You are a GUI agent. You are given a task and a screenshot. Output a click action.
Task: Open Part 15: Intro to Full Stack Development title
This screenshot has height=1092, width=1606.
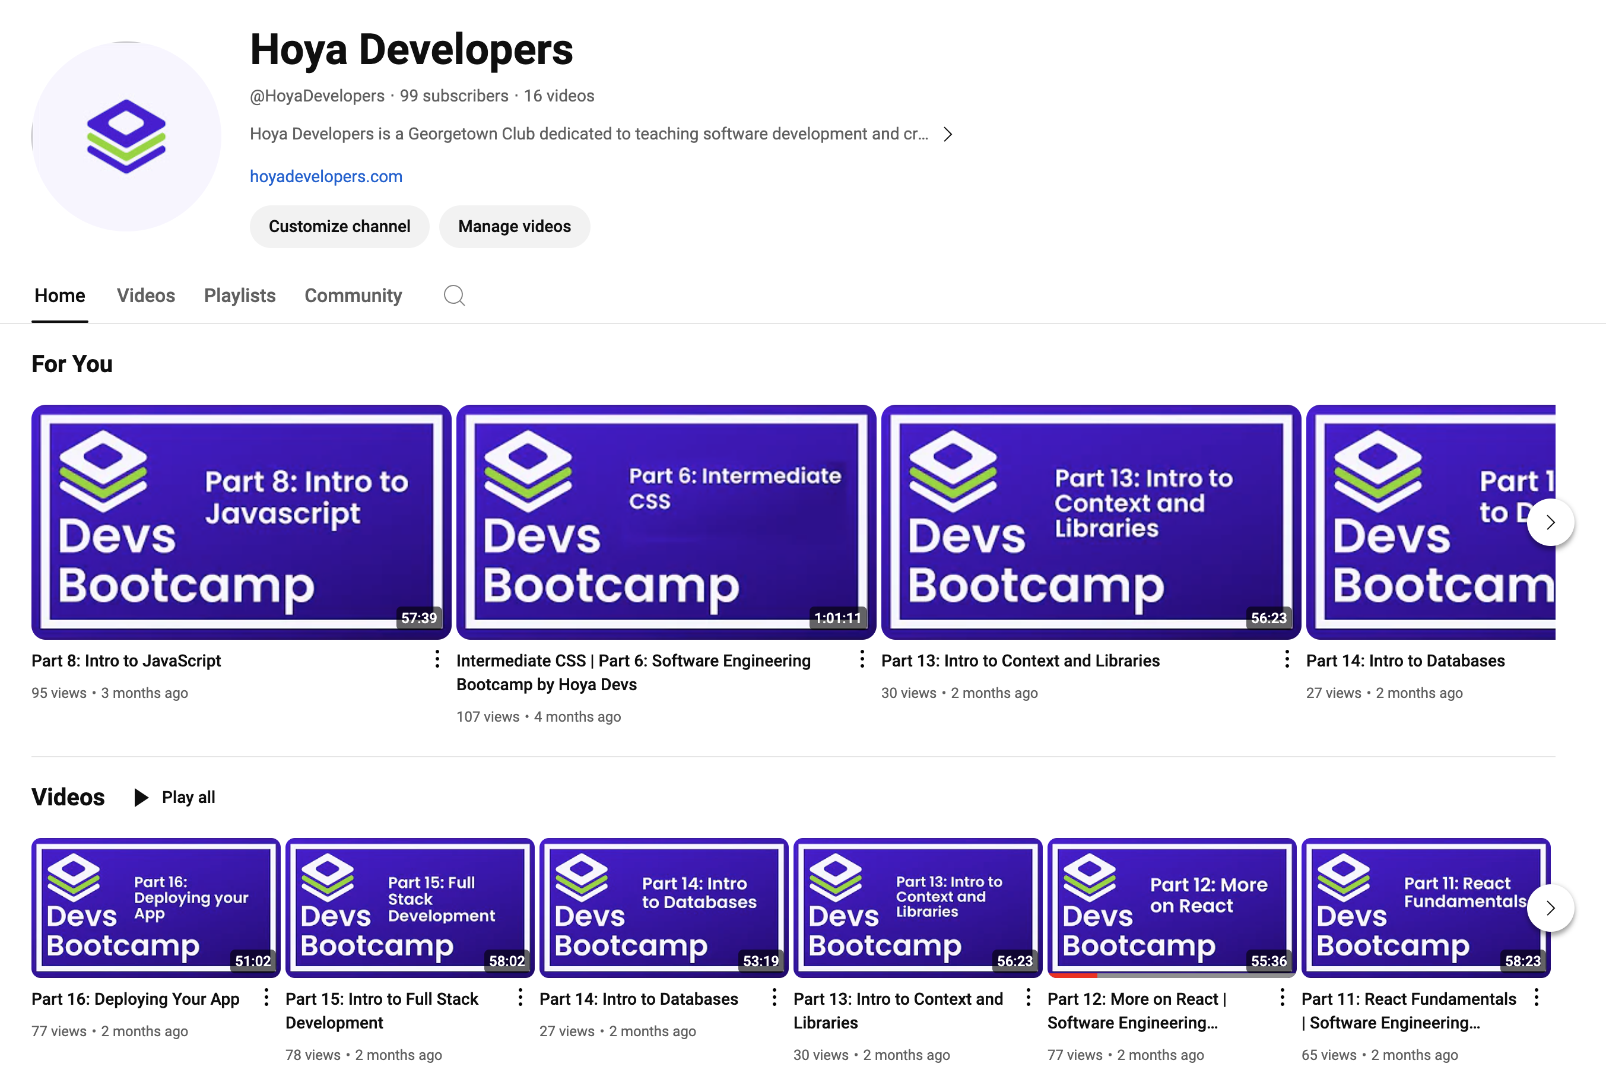coord(382,1011)
